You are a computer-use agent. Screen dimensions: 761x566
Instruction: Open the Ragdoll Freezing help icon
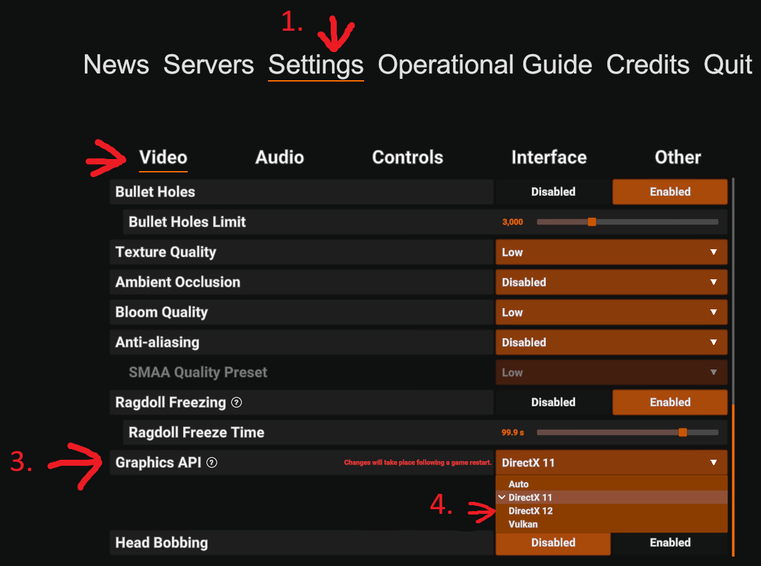click(x=237, y=402)
